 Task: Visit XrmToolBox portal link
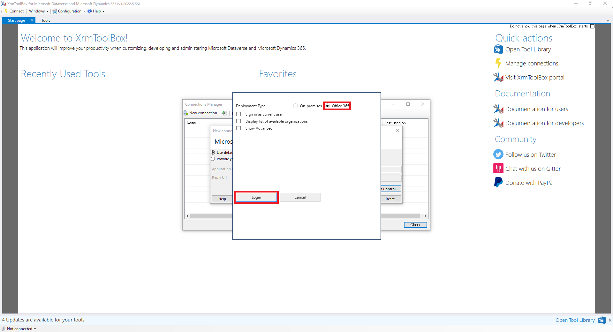coord(535,78)
